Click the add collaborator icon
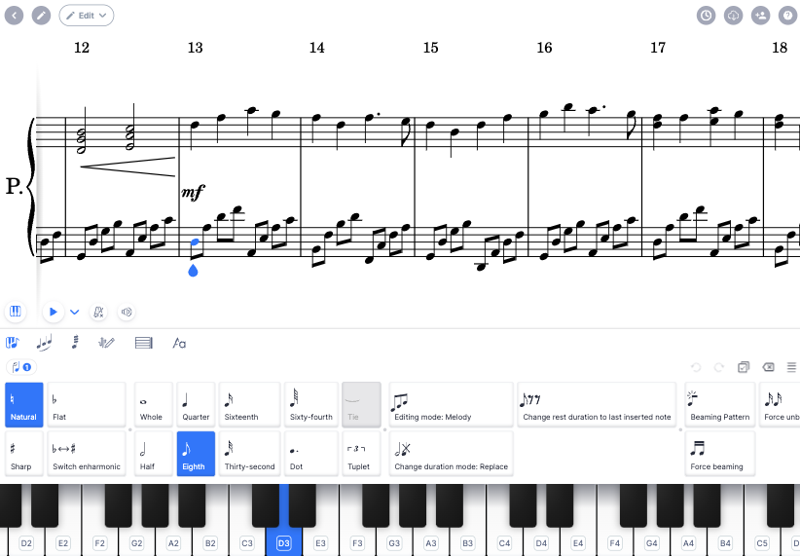Screen dimensions: 800x556 coord(761,16)
